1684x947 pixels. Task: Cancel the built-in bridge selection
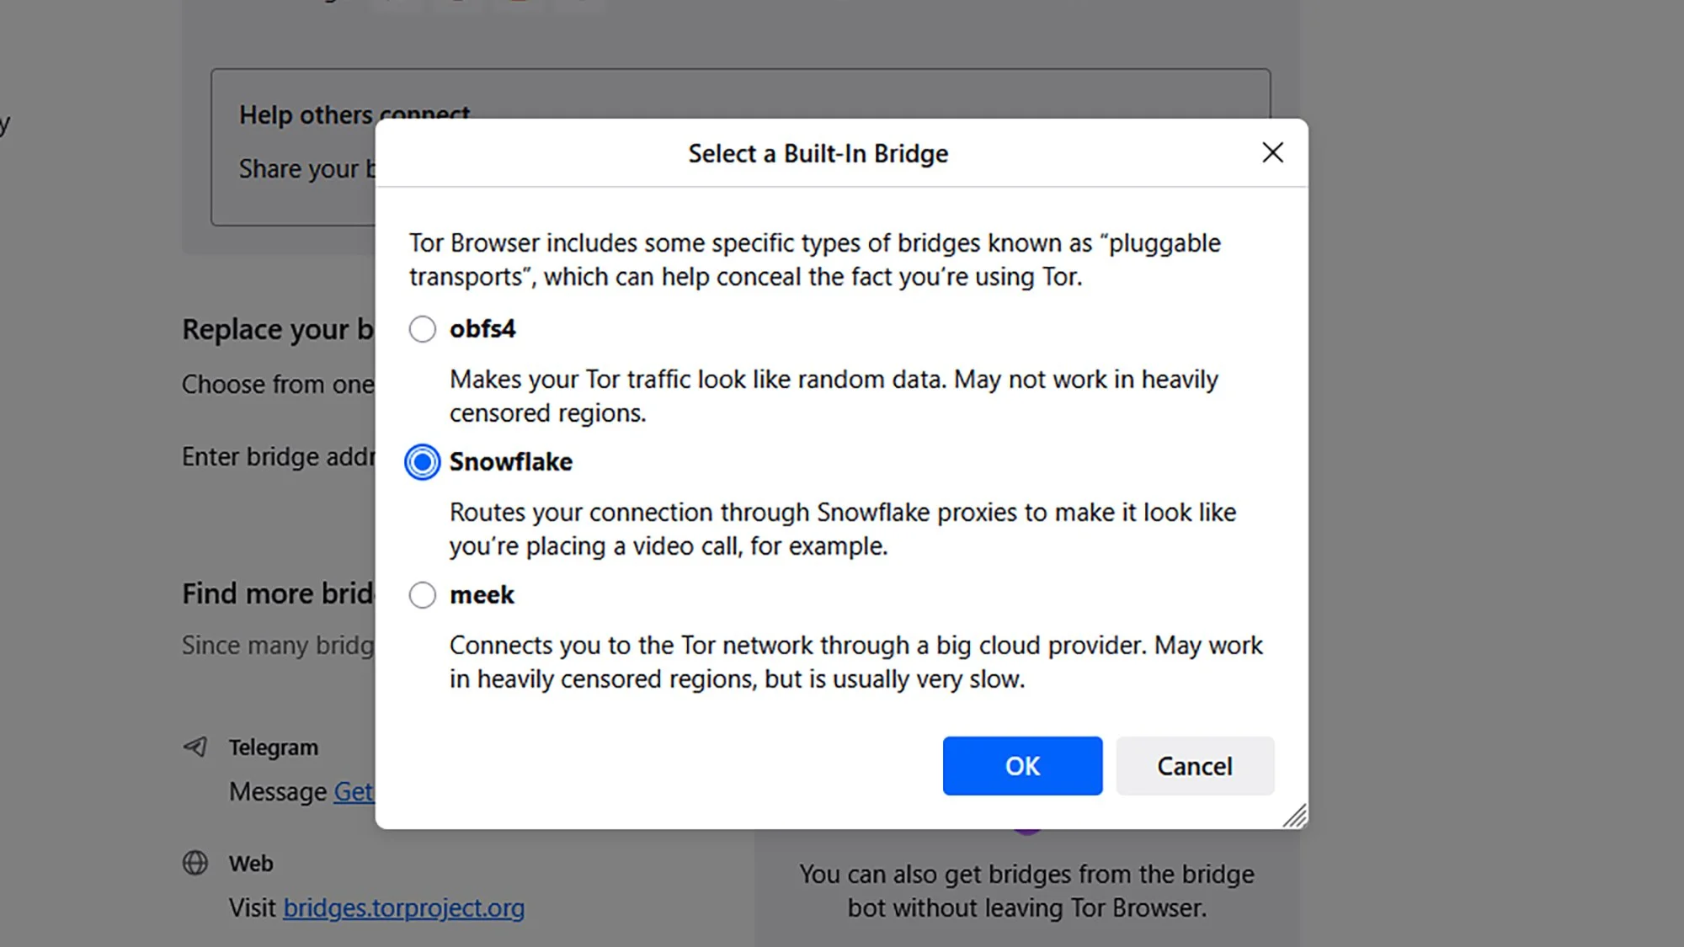coord(1194,766)
